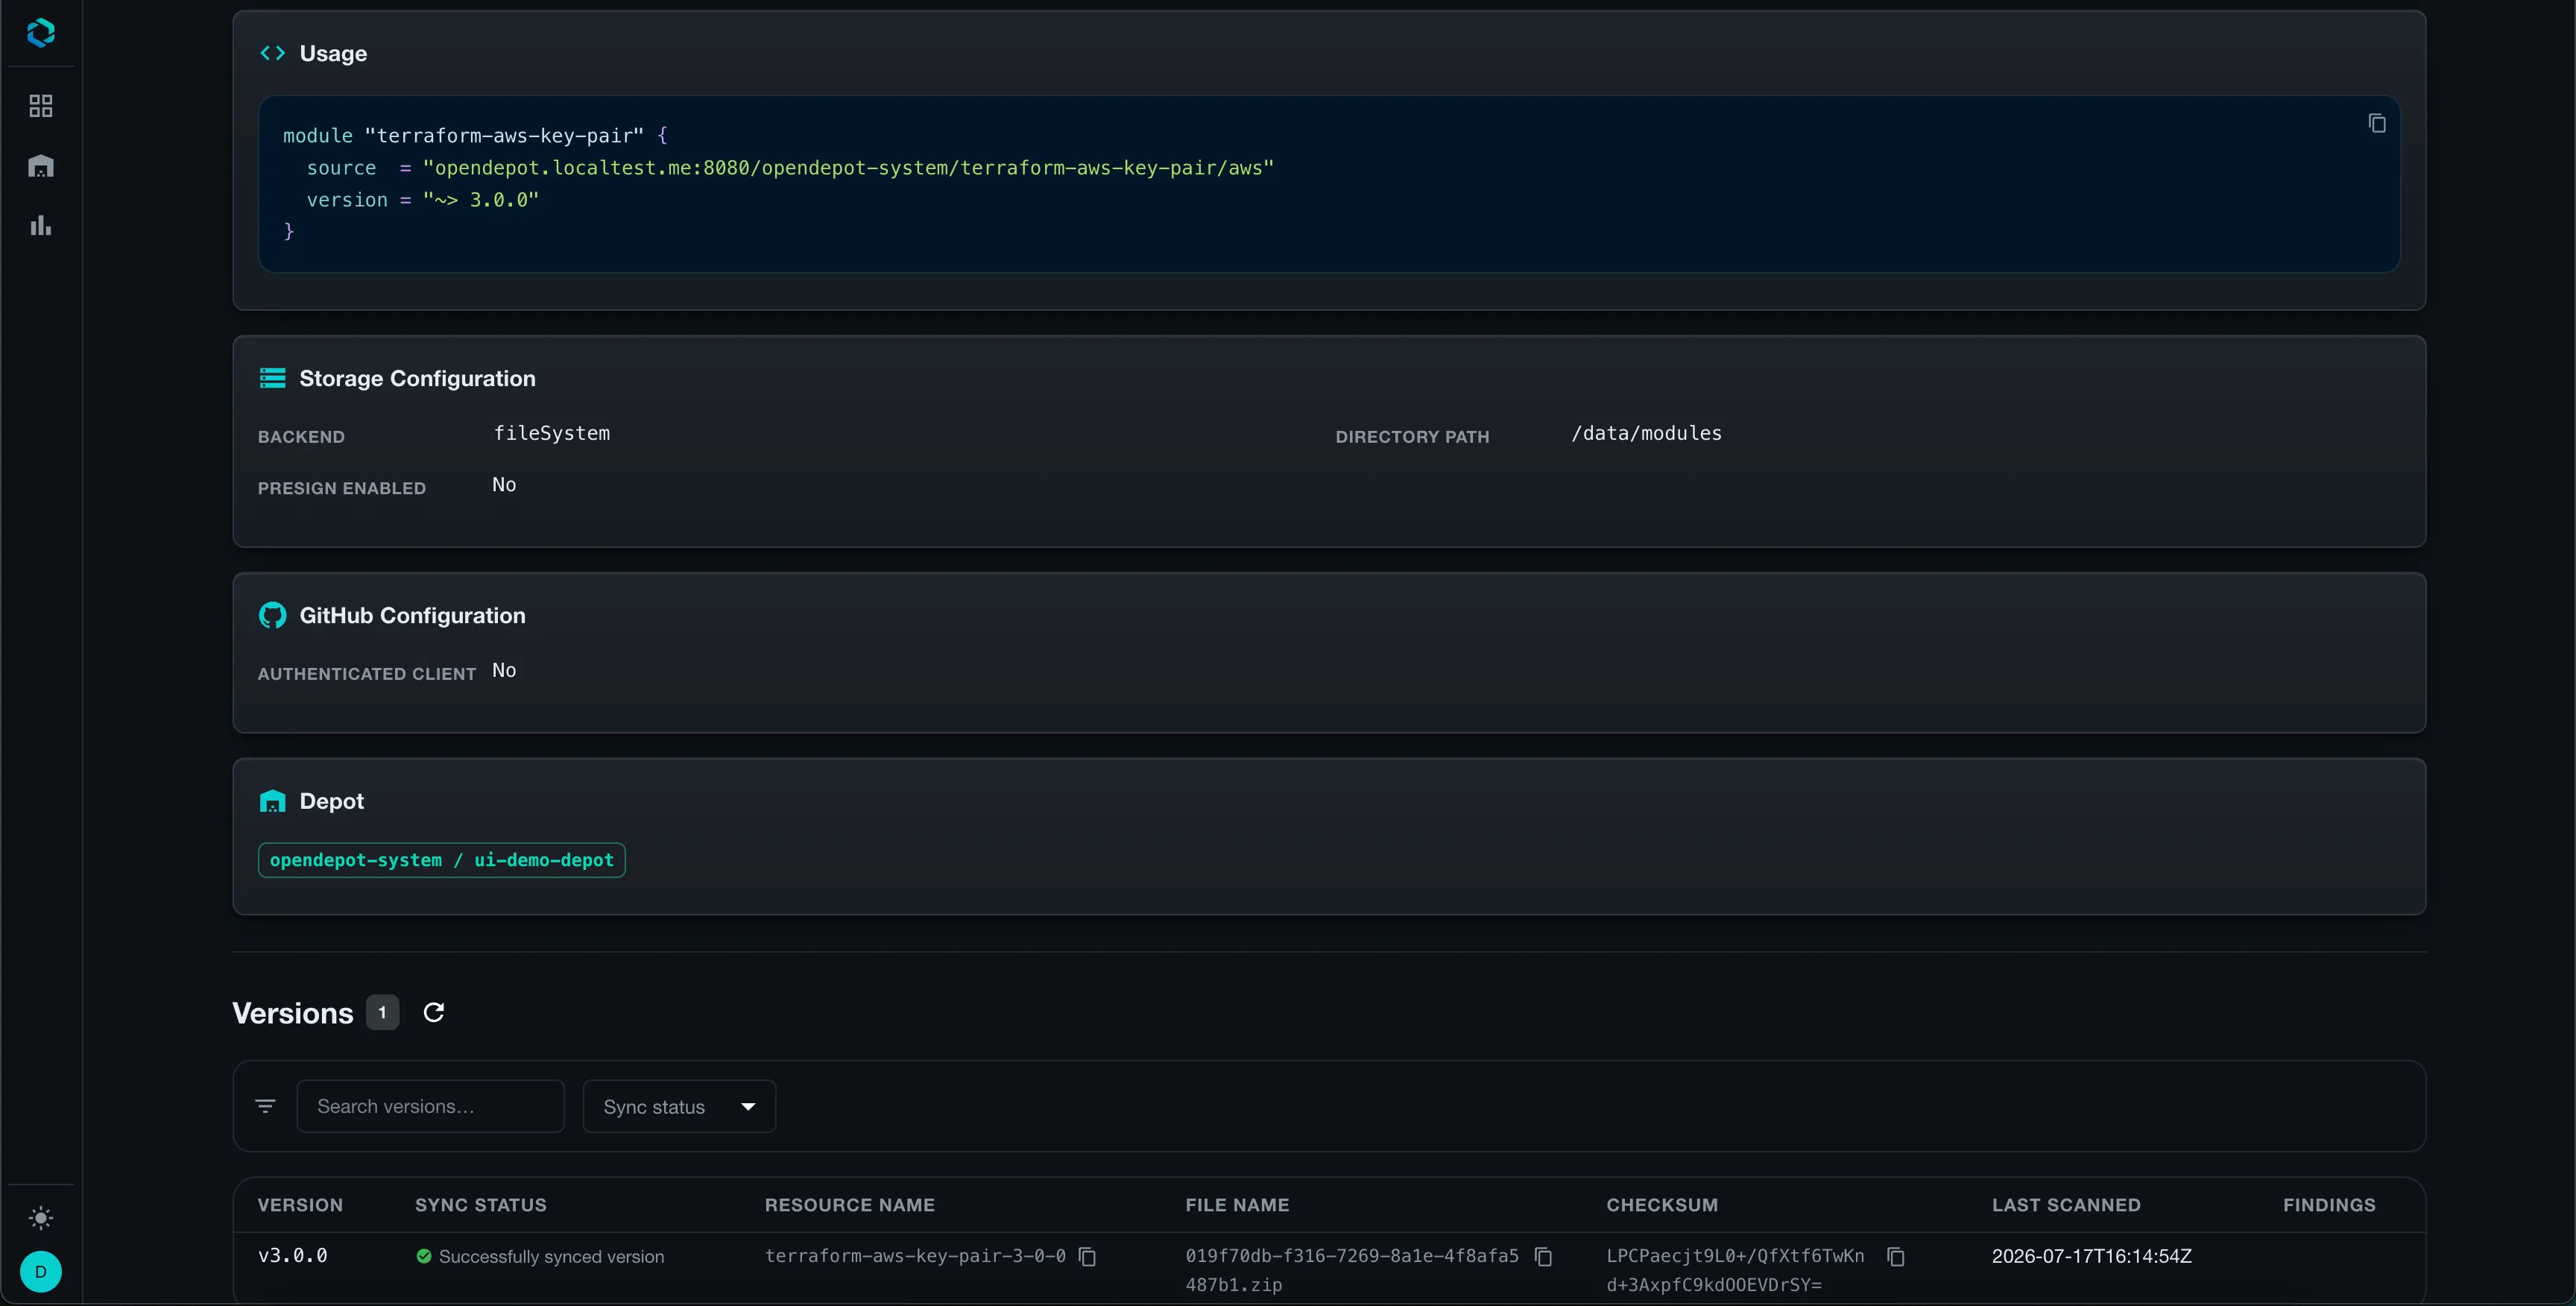Screen dimensions: 2576x1306
Task: Click the source URL string in code
Action: tap(848, 168)
